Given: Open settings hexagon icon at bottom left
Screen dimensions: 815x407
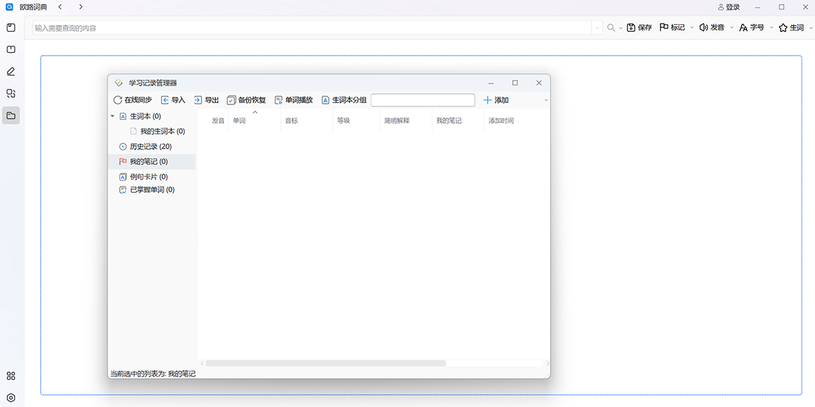Looking at the screenshot, I should [x=11, y=398].
